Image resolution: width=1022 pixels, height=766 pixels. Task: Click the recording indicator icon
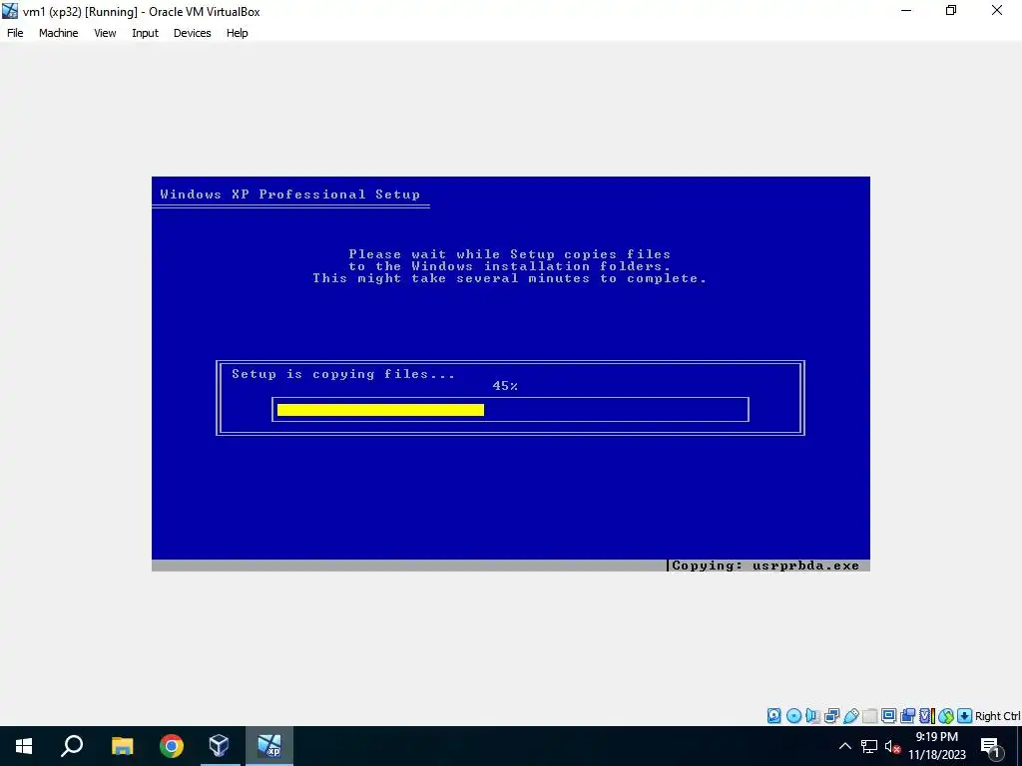coord(907,716)
